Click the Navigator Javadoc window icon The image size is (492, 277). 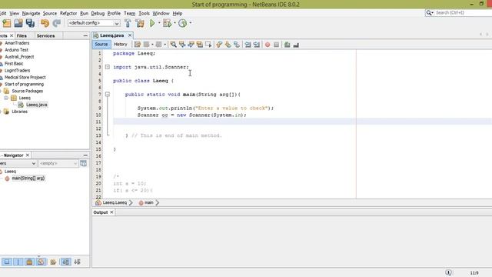(83, 163)
